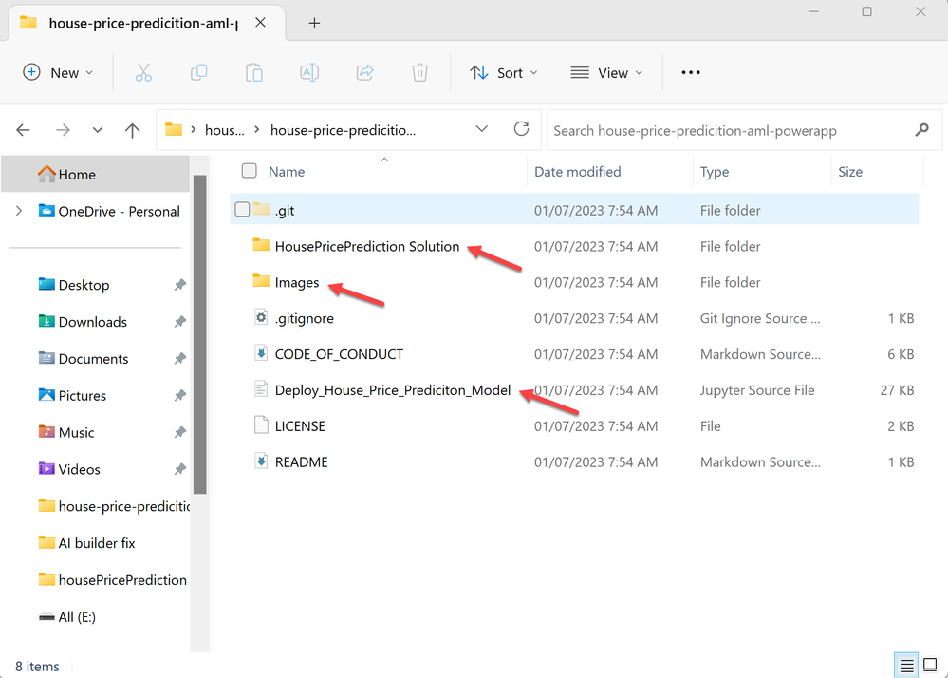Close the house-price-predicition tab
948x678 pixels.
point(260,23)
